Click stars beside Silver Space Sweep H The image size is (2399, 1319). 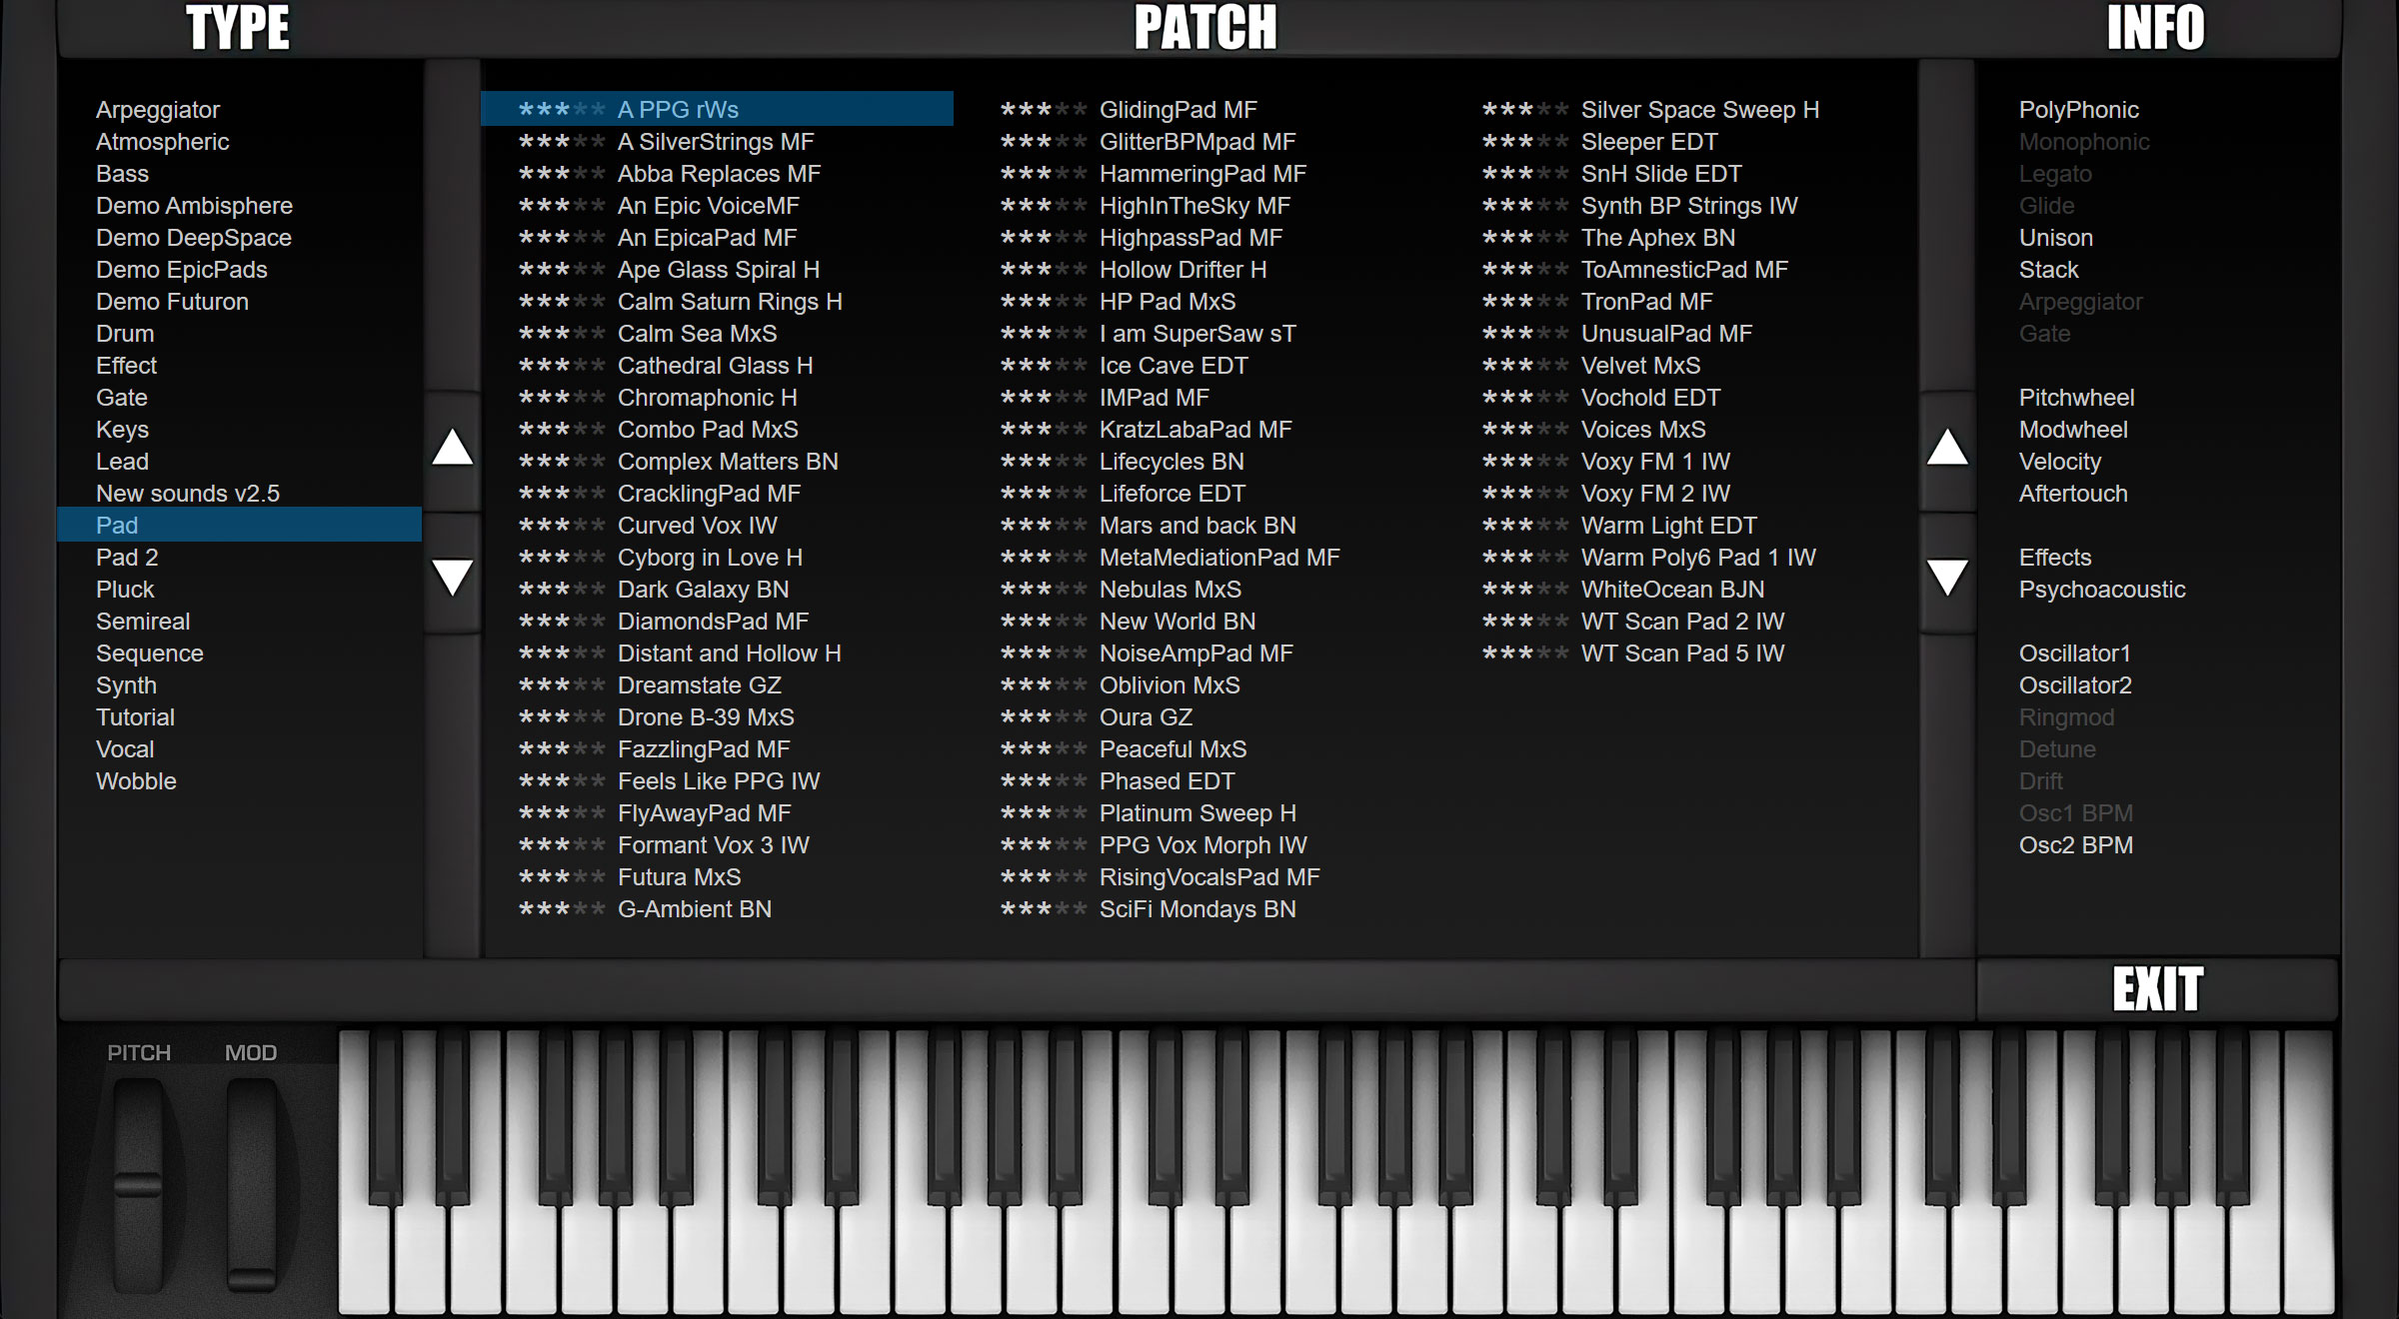click(x=1524, y=110)
